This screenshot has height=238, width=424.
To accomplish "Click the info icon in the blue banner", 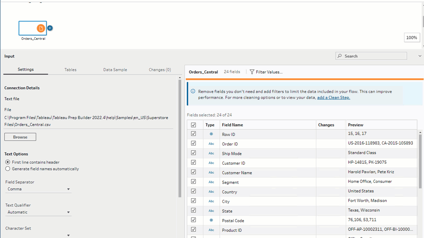I will tap(193, 91).
